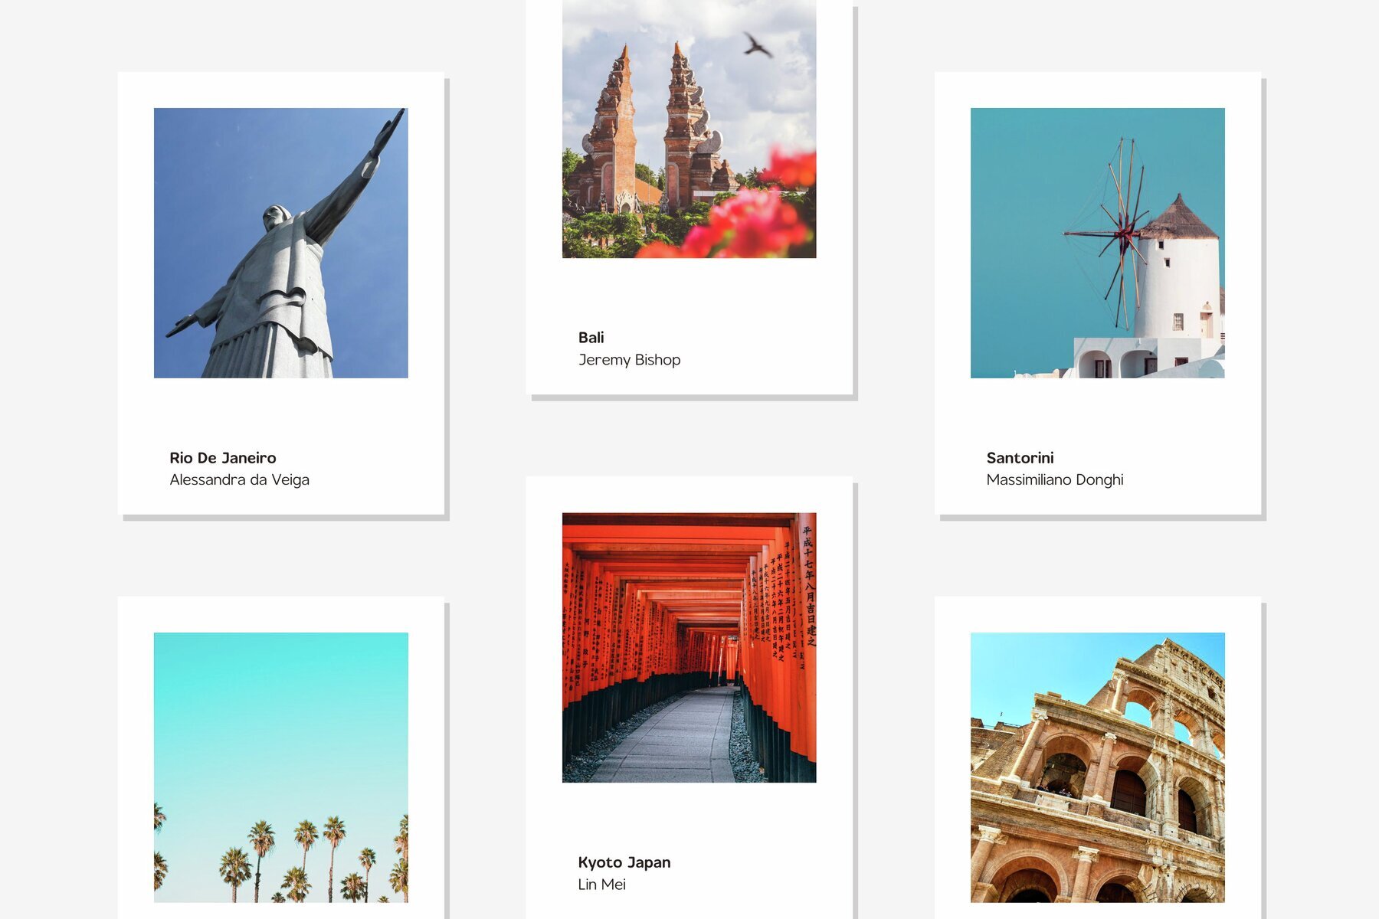This screenshot has height=919, width=1379.
Task: Click author name Massimiliano Donghi
Action: click(x=1054, y=480)
